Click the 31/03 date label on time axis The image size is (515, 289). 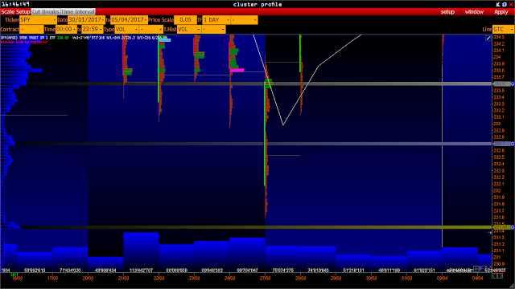(406, 279)
